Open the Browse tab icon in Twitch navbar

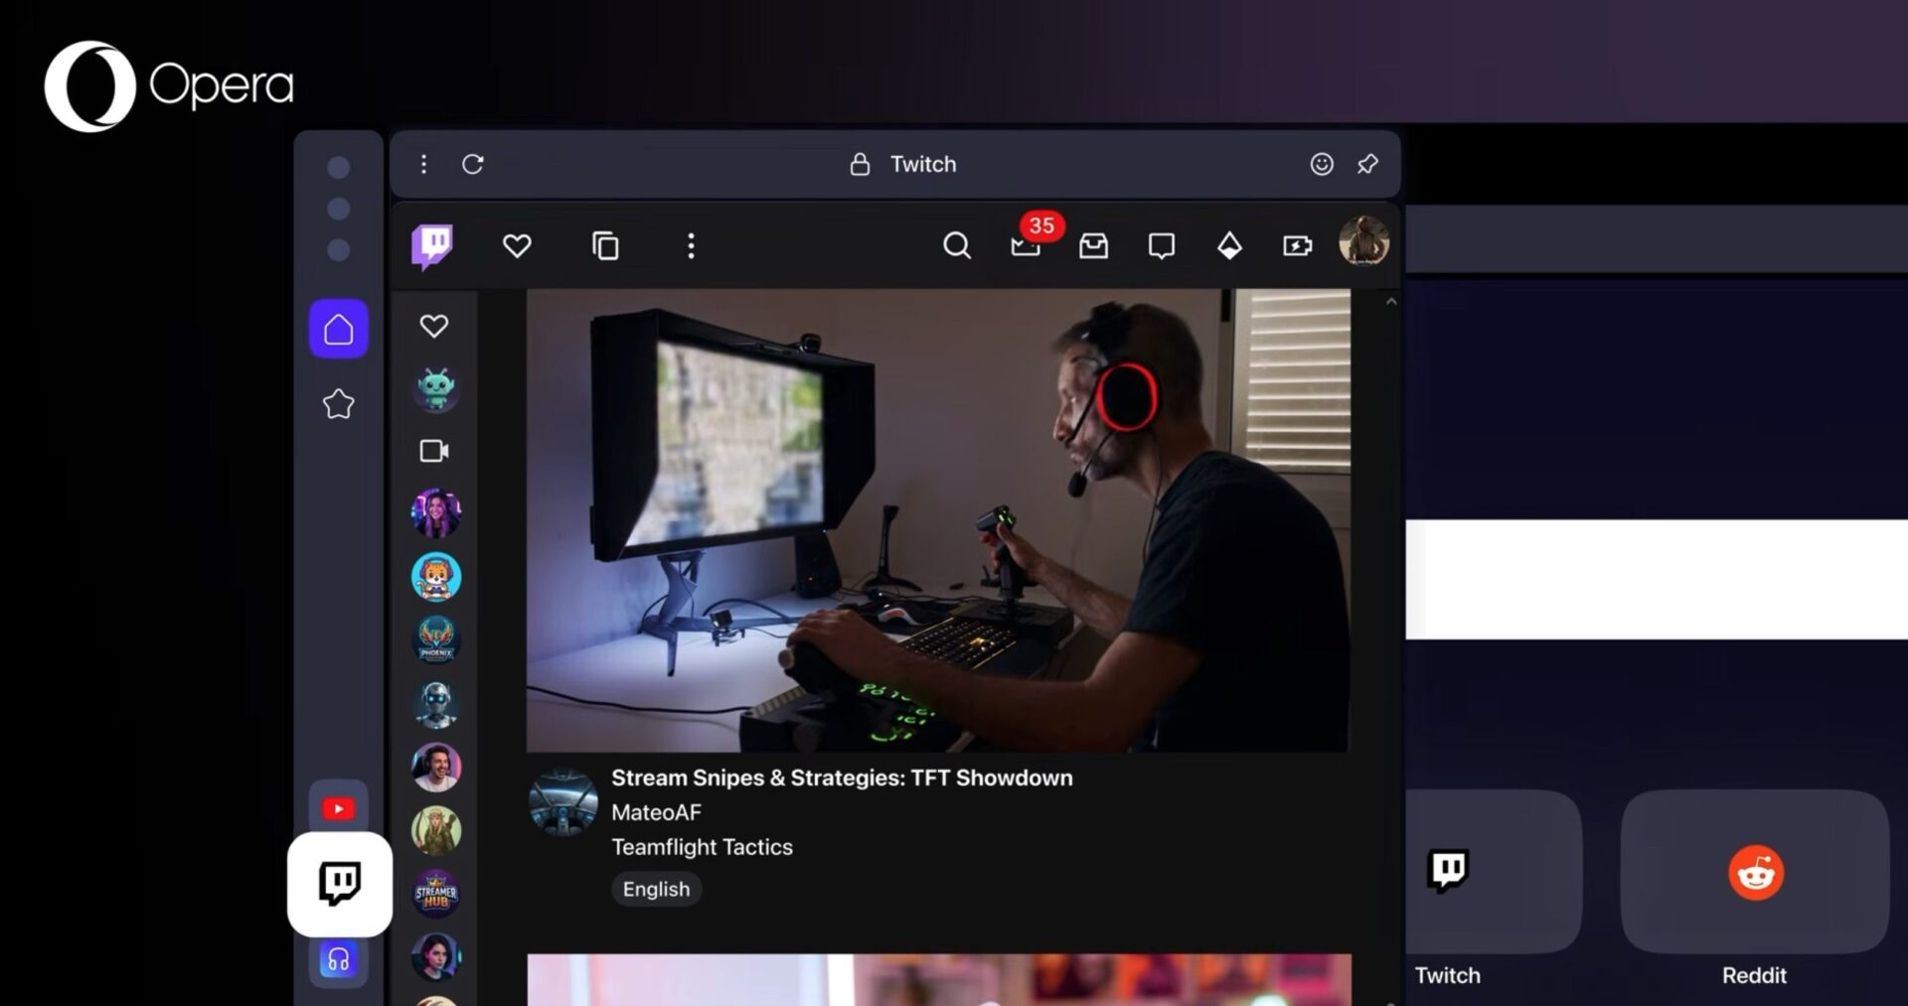point(604,245)
